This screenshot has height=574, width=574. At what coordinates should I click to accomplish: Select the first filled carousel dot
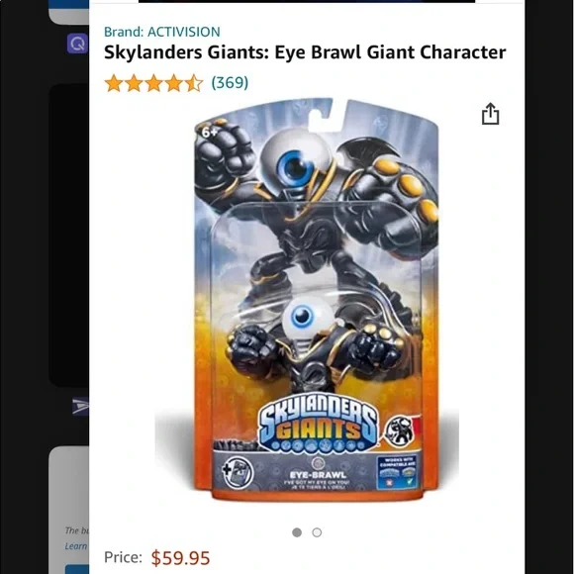(297, 532)
